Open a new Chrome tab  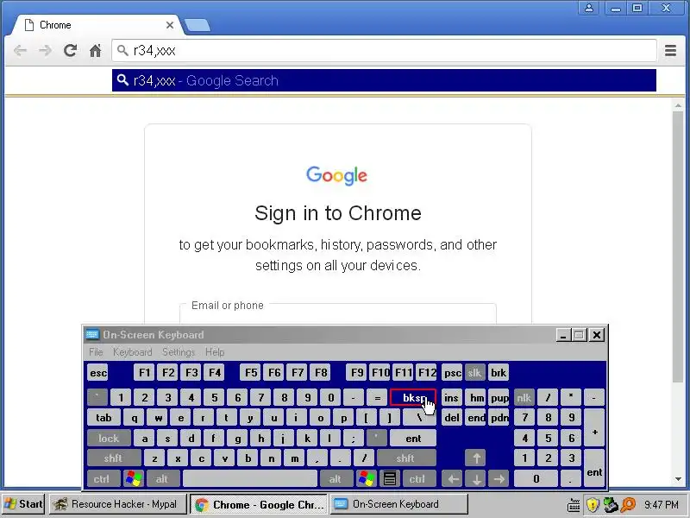(x=197, y=26)
